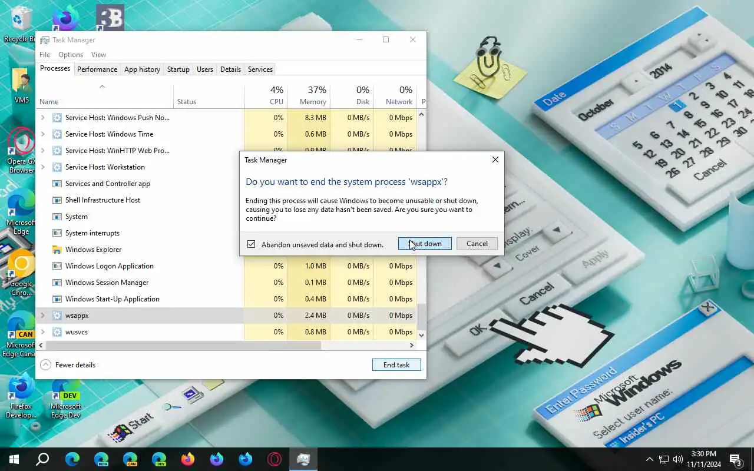The image size is (754, 471).
Task: Click Cancel in the wsappx dialog
Action: click(477, 244)
